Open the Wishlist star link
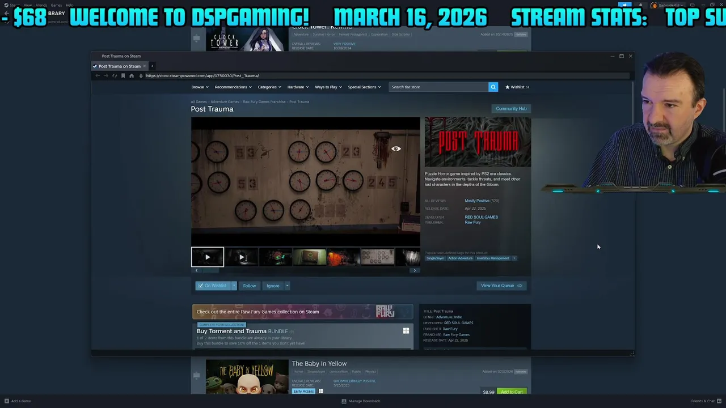726x408 pixels. click(517, 87)
